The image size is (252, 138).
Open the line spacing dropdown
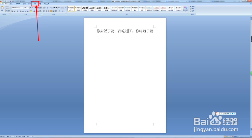click(x=56, y=11)
